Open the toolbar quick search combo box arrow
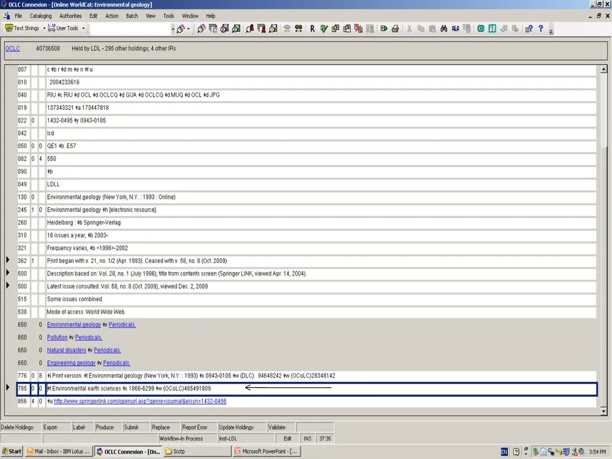612x459 pixels. [173, 29]
